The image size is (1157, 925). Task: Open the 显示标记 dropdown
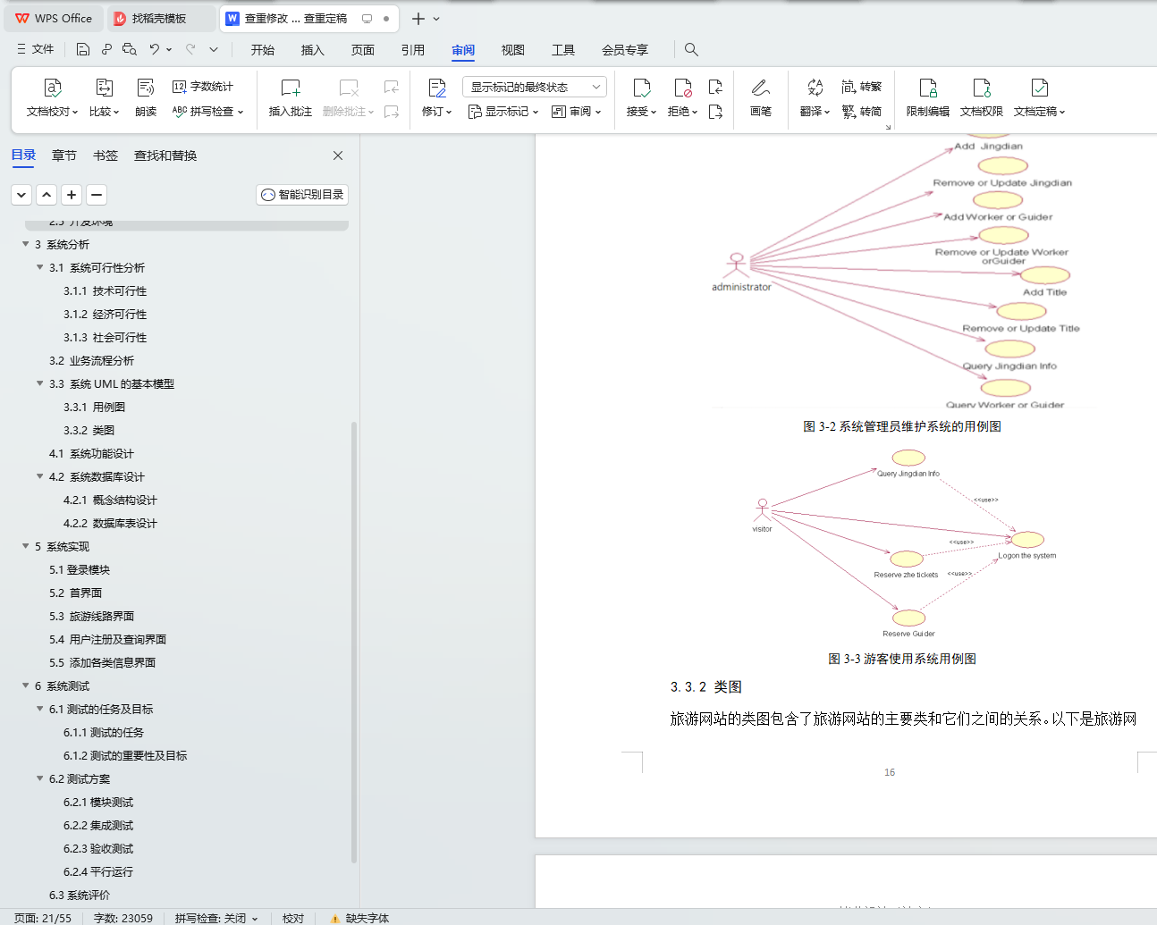click(x=503, y=112)
